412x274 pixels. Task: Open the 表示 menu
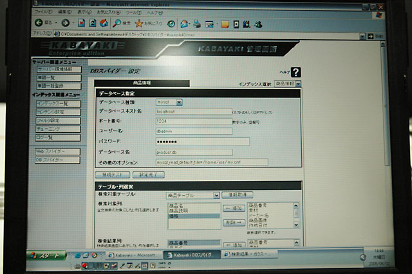click(84, 12)
